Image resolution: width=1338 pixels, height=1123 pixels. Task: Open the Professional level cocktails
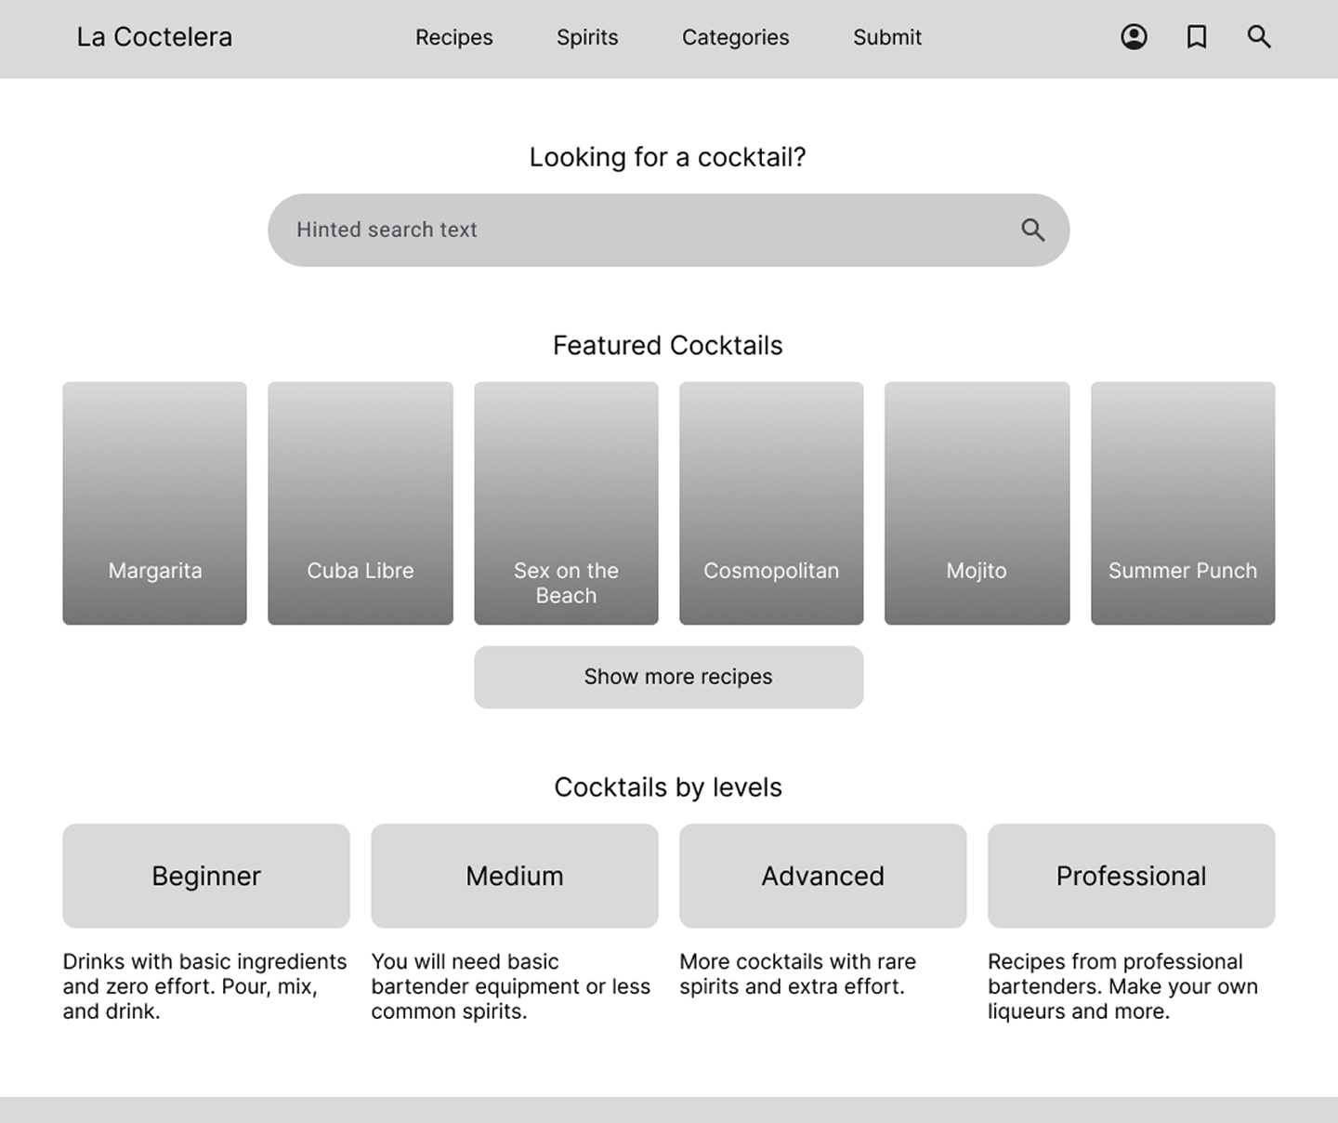click(x=1131, y=876)
